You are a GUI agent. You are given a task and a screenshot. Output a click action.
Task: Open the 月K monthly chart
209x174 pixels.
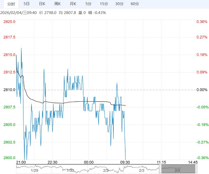point(73,4)
